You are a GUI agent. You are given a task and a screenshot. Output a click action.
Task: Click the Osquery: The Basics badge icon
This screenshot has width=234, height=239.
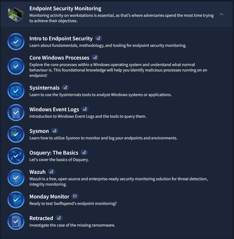coord(16,156)
